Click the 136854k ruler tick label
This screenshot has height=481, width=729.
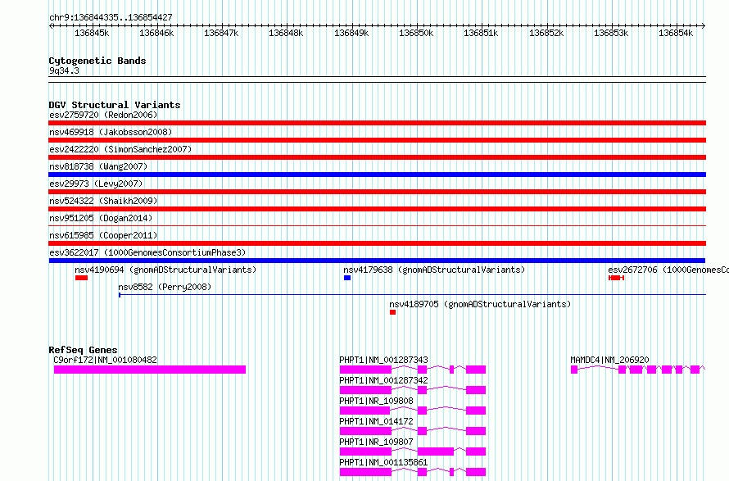tap(676, 33)
